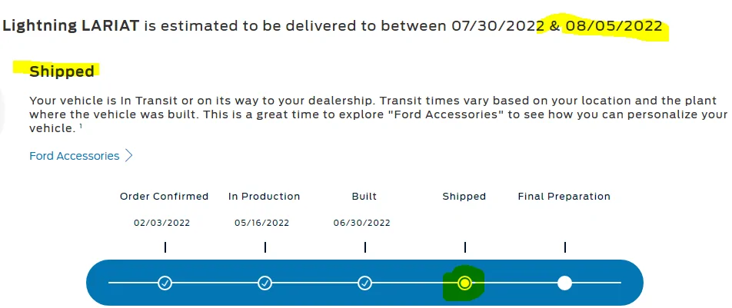Viewport: 732px width, 308px height.
Task: Click the Built step checkmark circle
Action: pyautogui.click(x=364, y=283)
